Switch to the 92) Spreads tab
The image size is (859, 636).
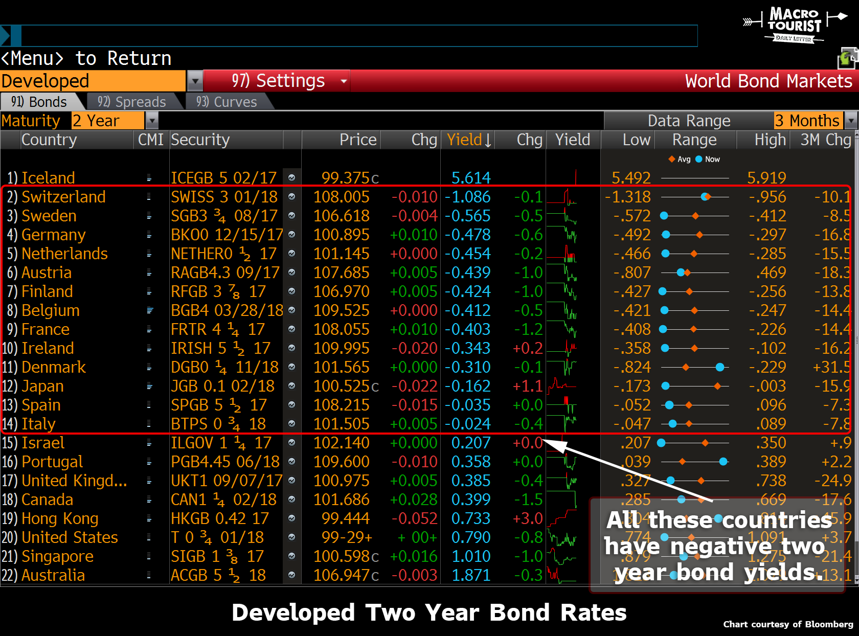[x=132, y=102]
